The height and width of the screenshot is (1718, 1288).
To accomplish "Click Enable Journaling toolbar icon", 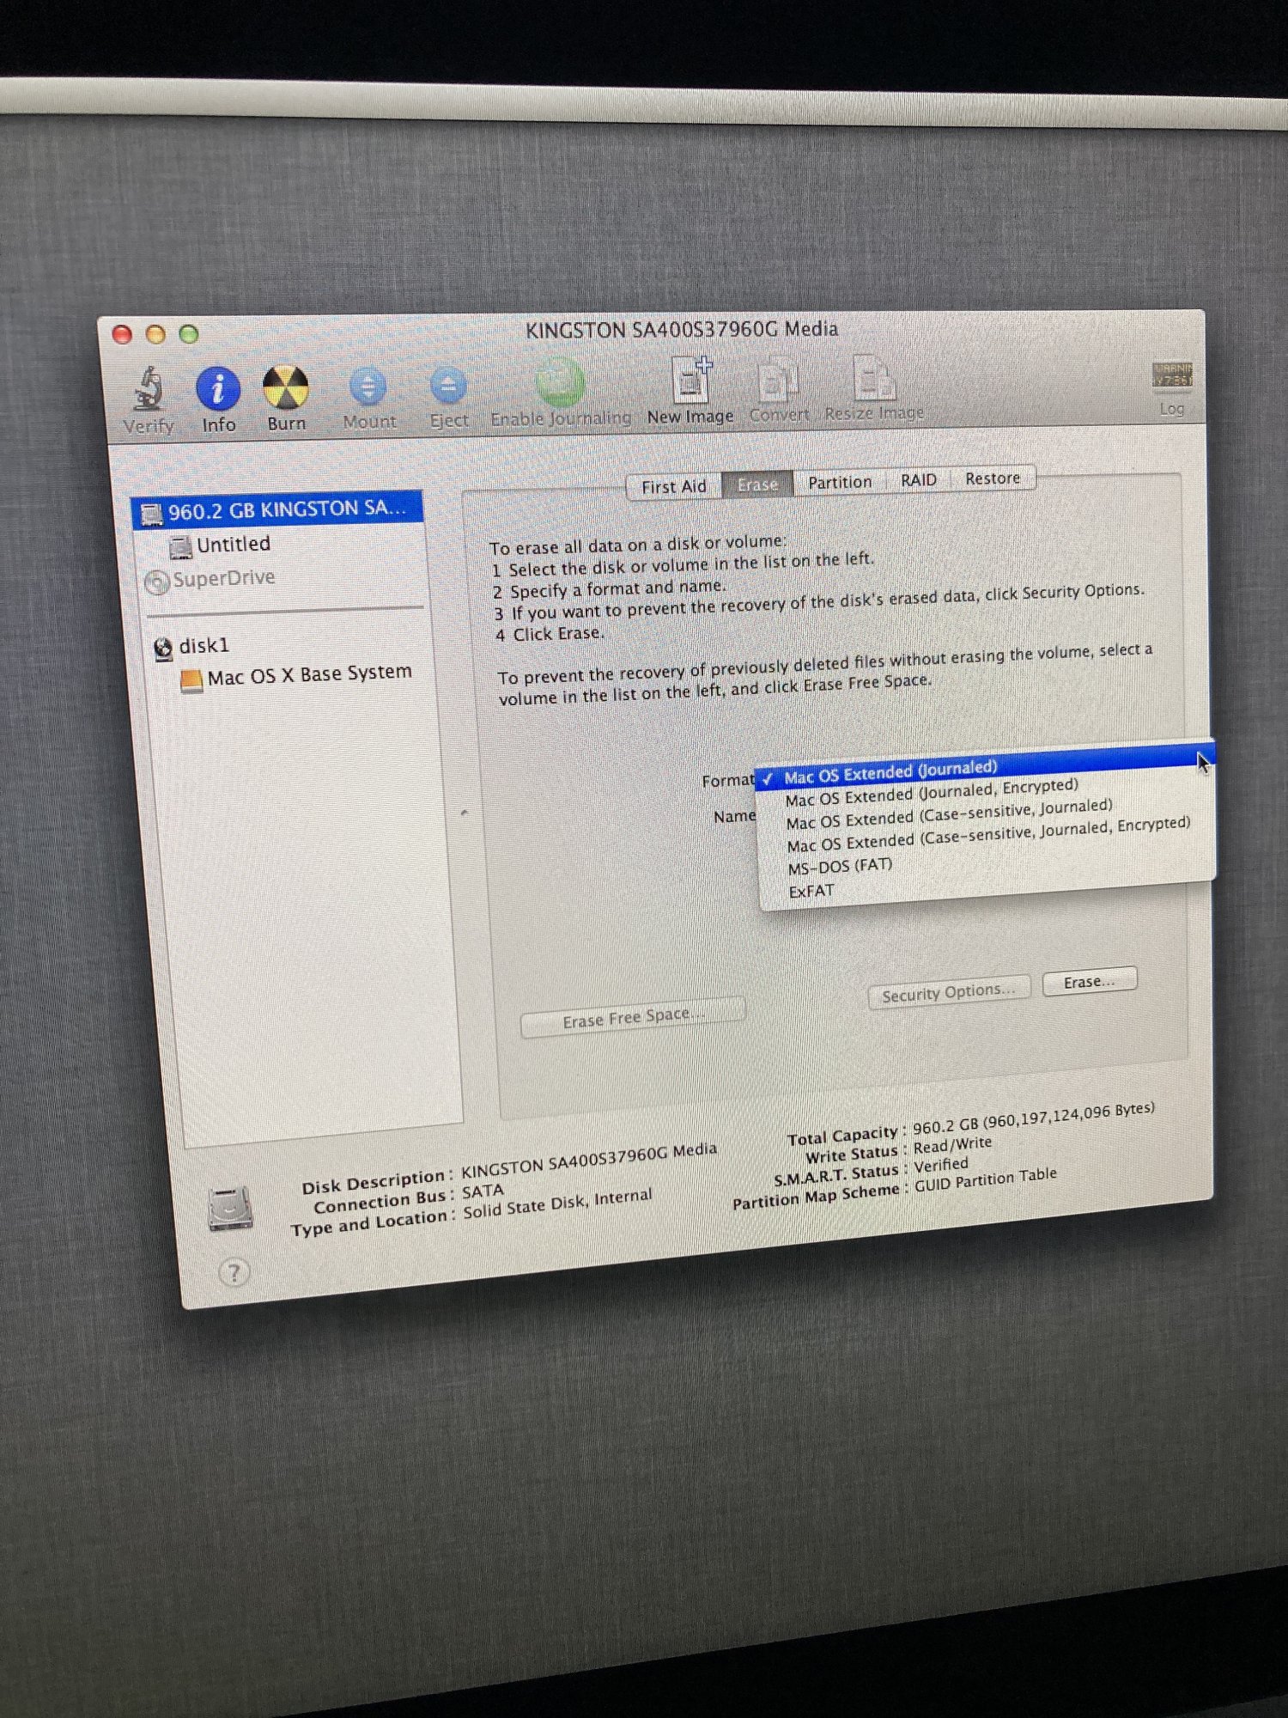I will click(560, 383).
